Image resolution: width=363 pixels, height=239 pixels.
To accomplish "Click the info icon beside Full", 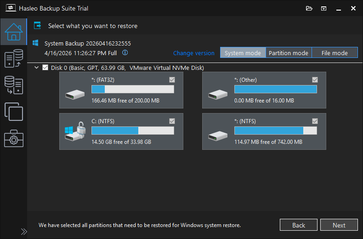I will pyautogui.click(x=125, y=52).
